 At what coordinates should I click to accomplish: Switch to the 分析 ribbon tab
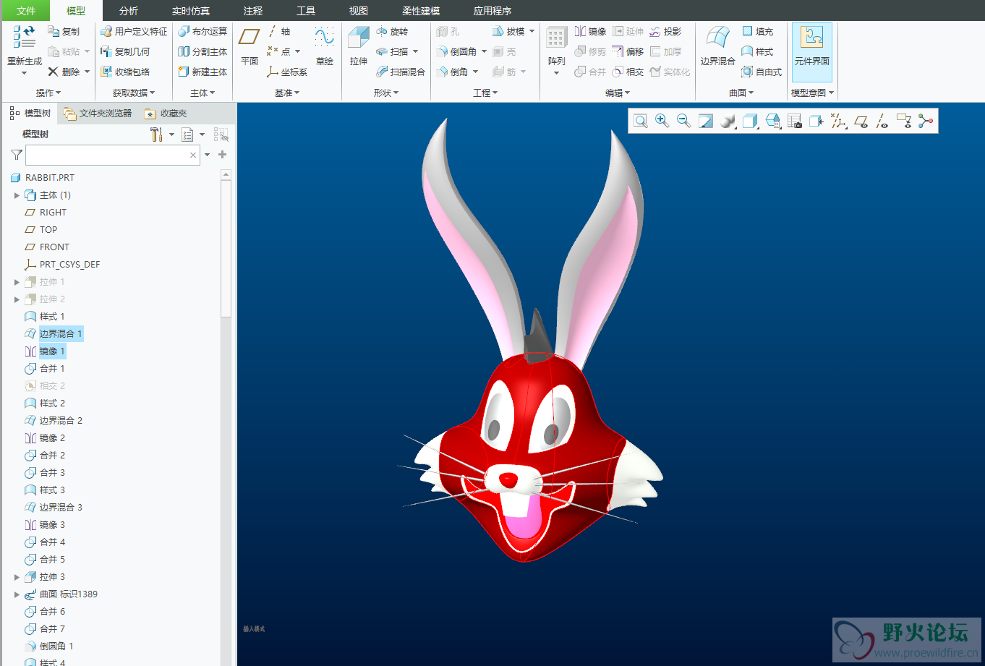click(129, 11)
